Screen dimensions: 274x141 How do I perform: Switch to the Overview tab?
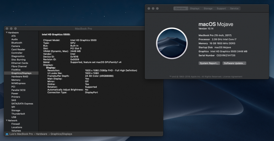181,8
